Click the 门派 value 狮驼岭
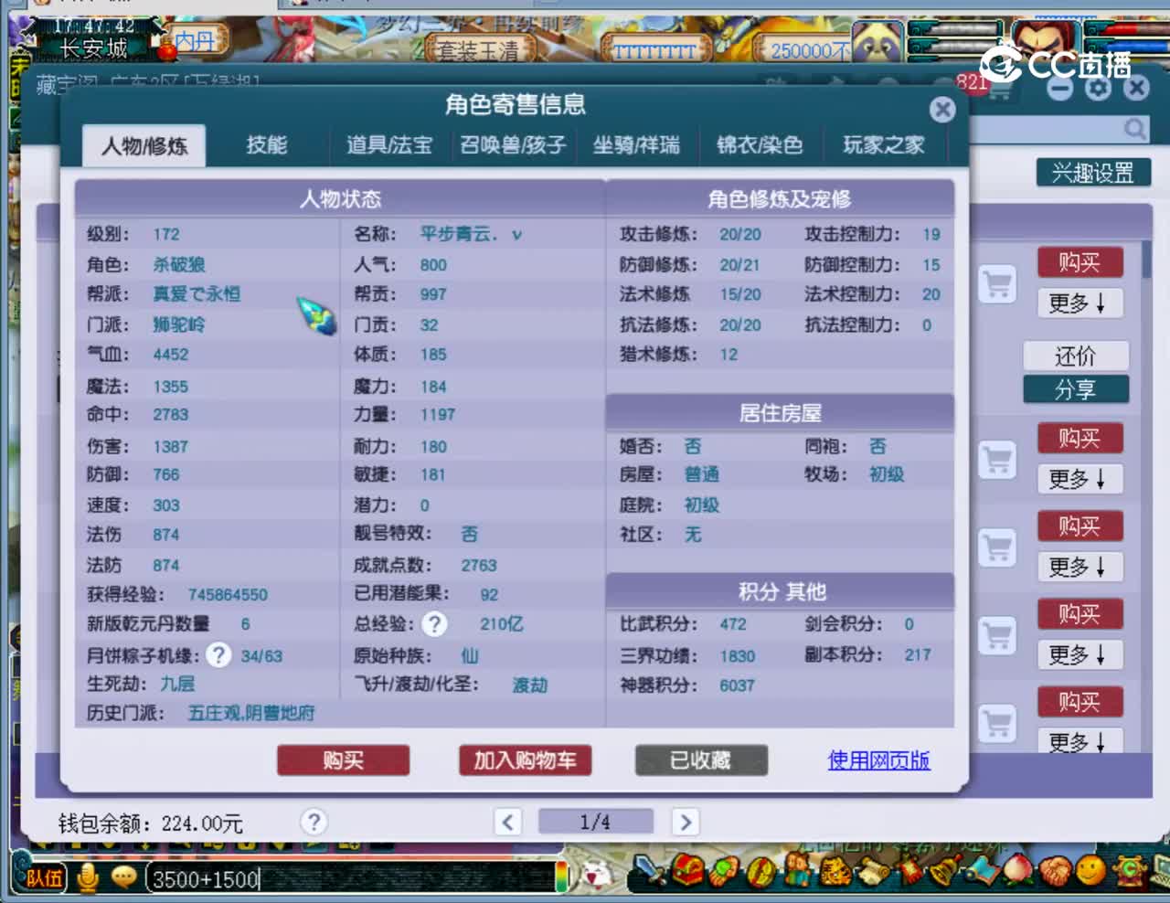 tap(179, 324)
